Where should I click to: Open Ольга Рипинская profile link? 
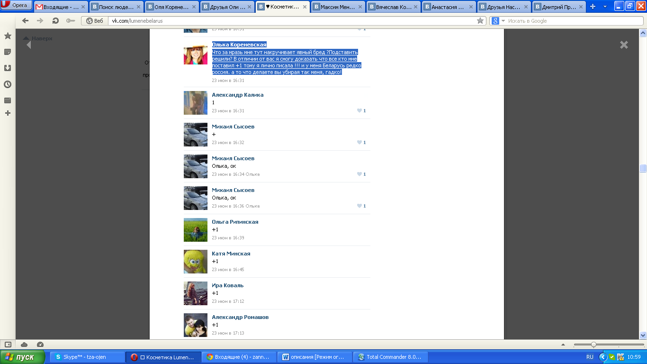coord(235,222)
